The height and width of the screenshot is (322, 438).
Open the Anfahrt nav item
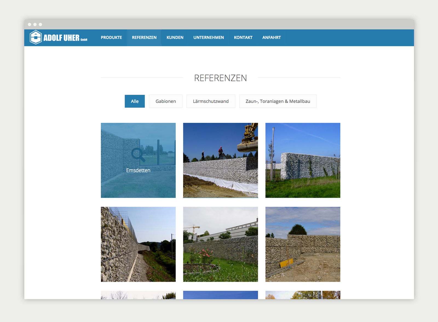(x=272, y=38)
